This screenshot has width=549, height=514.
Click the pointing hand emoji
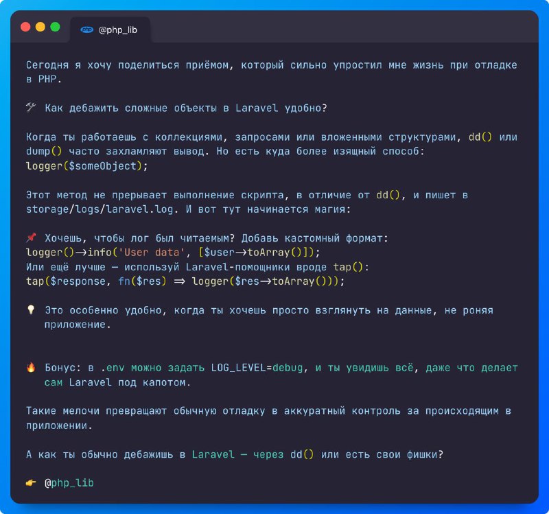(31, 483)
